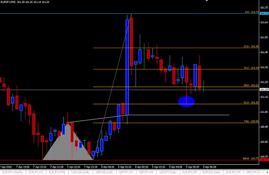Click the 160.85 price scale label
Viewport: 269px width, 175px height.
(264, 142)
